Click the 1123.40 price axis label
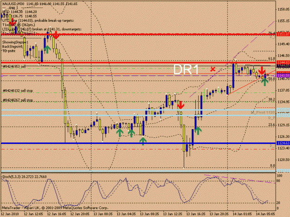Viewport: 290px width, 217px height. click(x=284, y=148)
